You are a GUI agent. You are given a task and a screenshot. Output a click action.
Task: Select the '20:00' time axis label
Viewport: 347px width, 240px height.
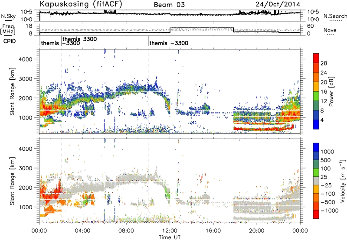tap(257, 231)
